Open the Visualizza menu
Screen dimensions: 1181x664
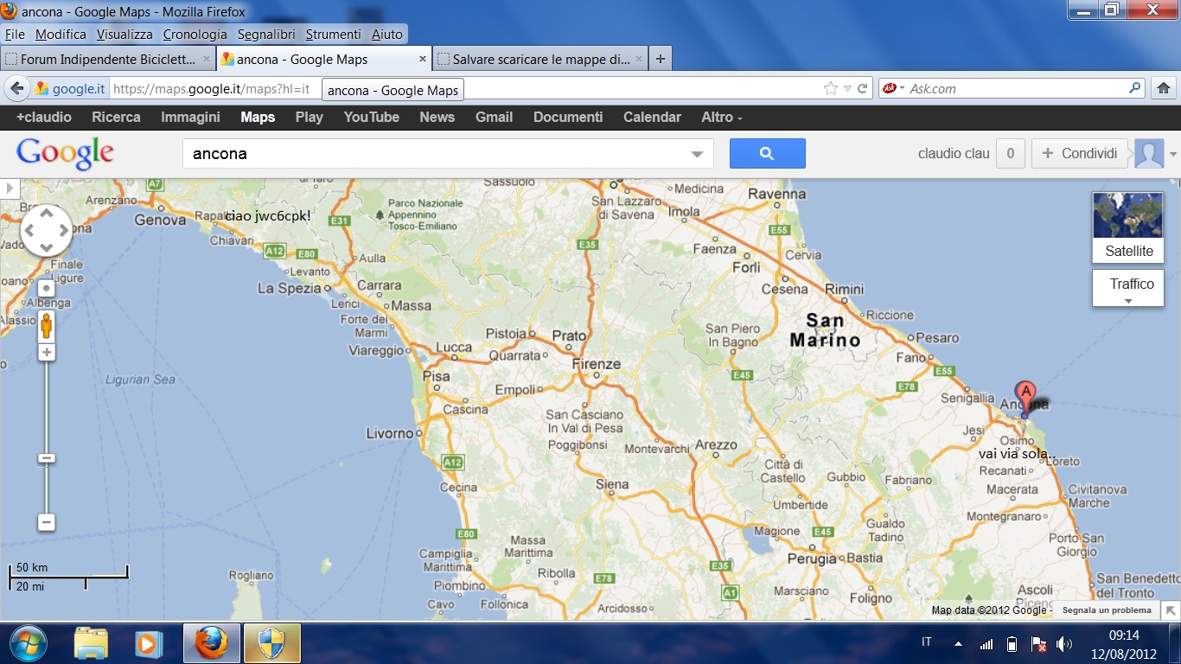click(x=124, y=35)
